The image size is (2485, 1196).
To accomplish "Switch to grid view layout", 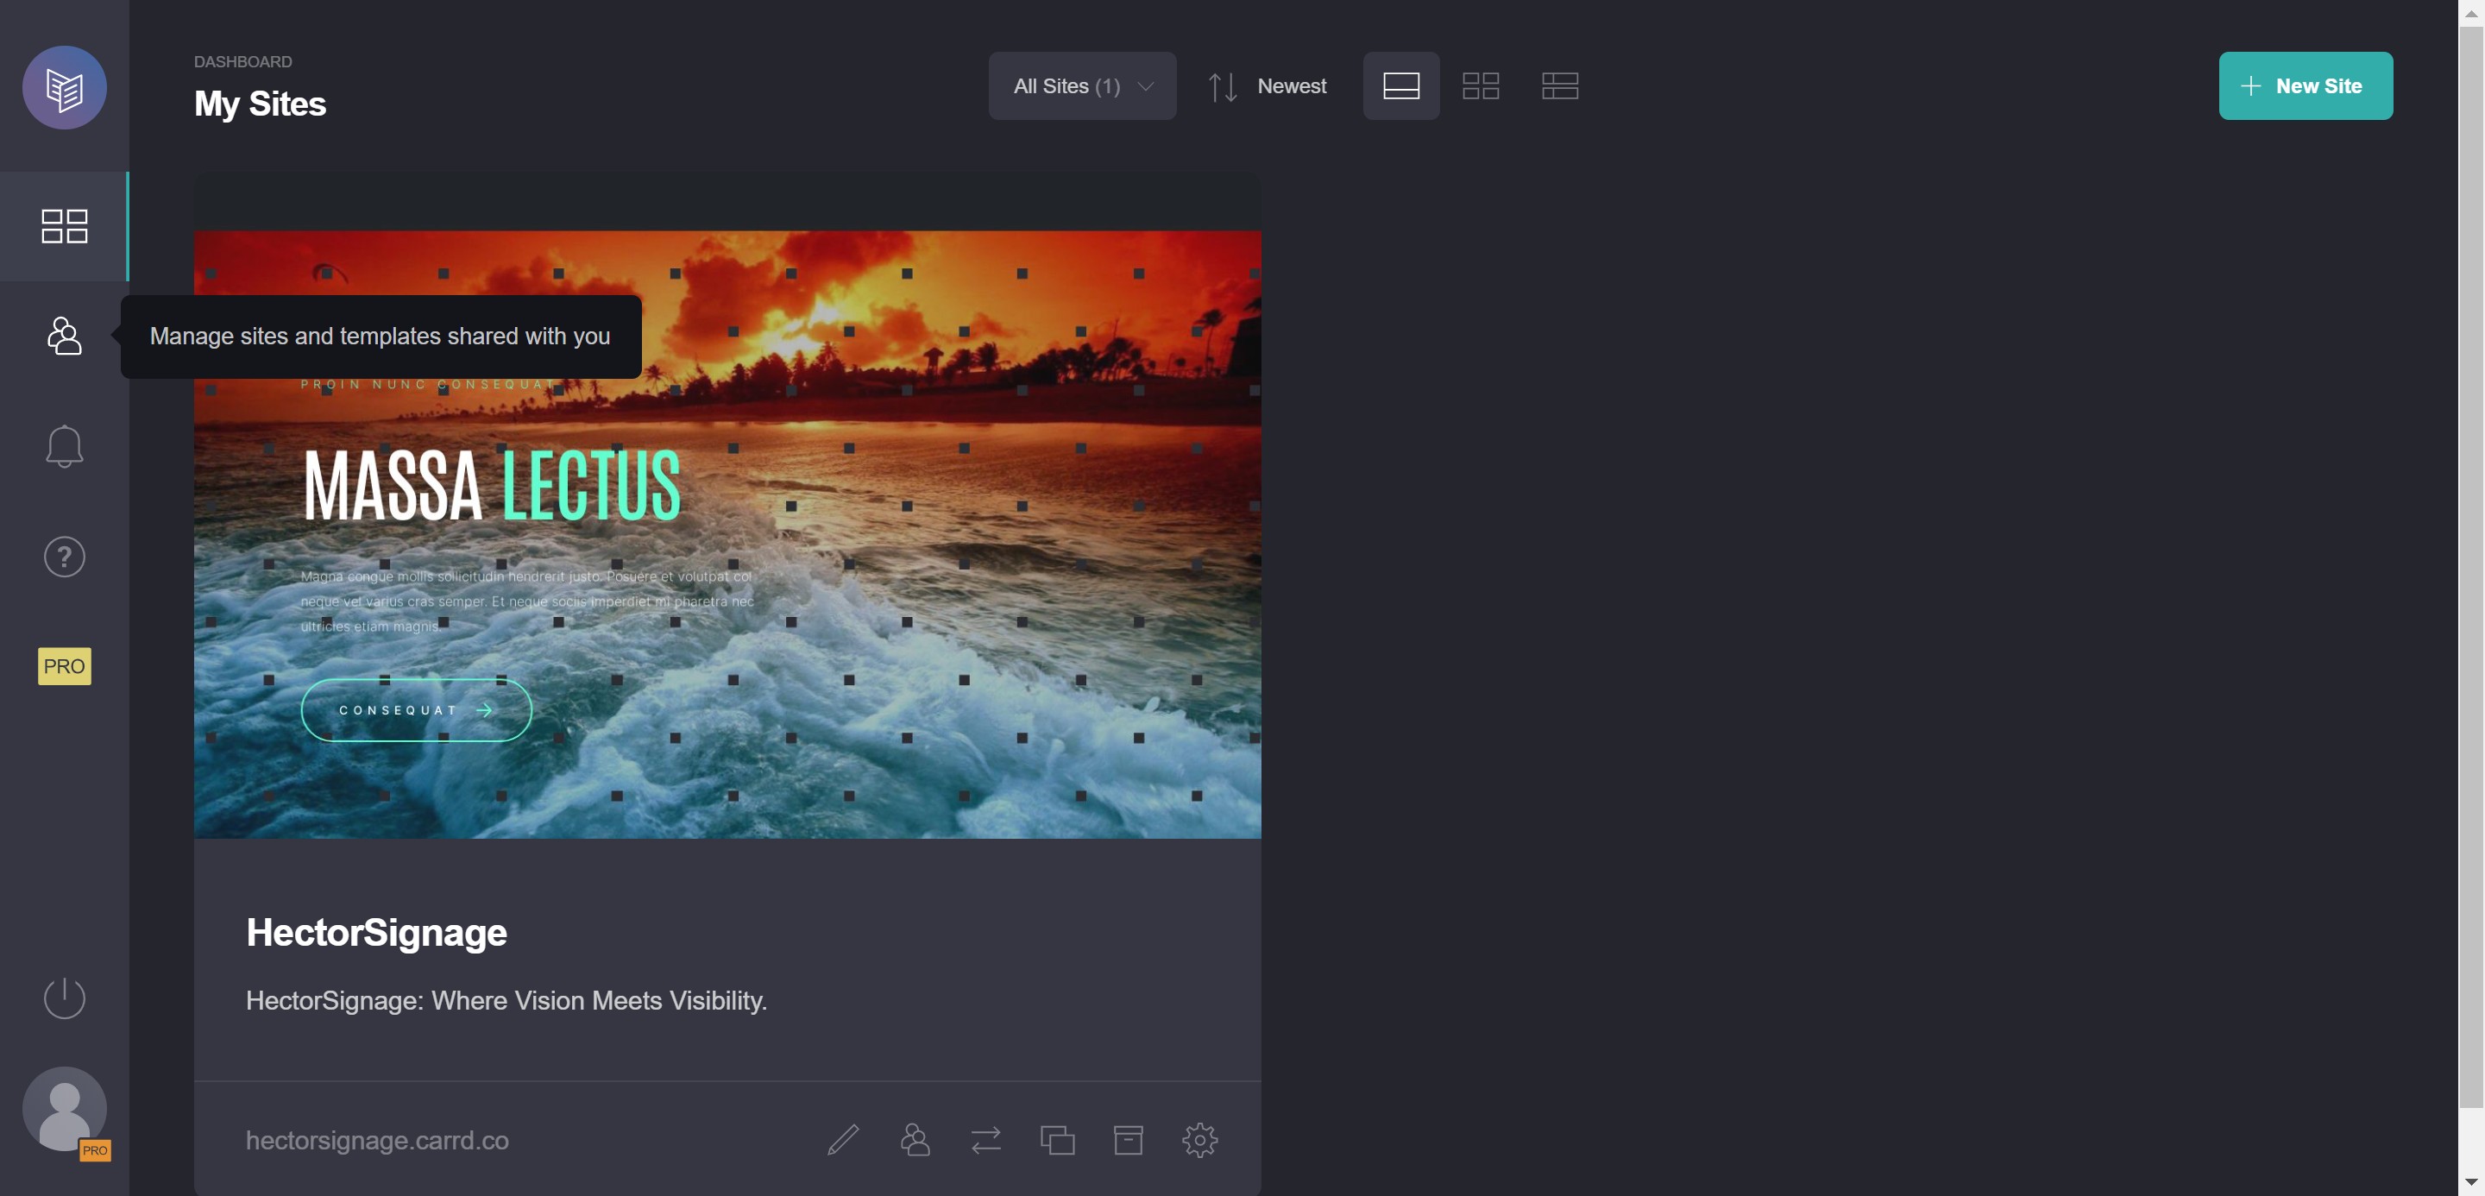I will [x=1480, y=85].
